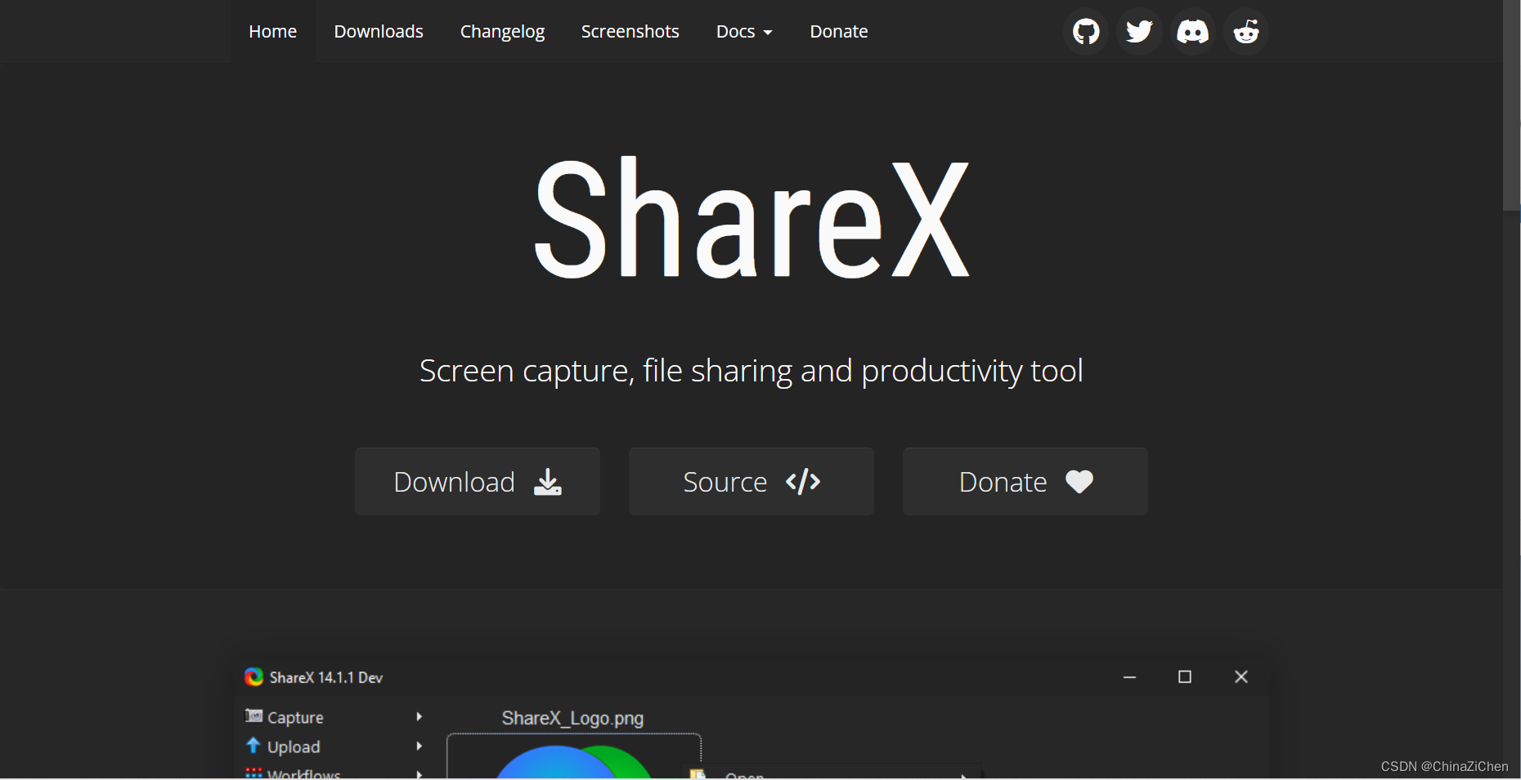Viewport: 1521px width, 780px height.
Task: Click the ShareX_Logo.png file name
Action: pyautogui.click(x=572, y=718)
